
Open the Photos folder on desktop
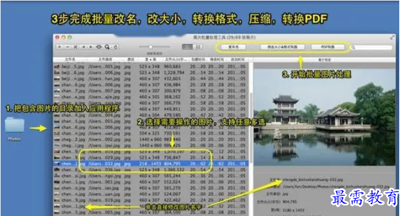[x=15, y=126]
